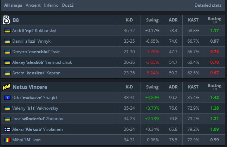Click the Swing column header for B8

(152, 20)
